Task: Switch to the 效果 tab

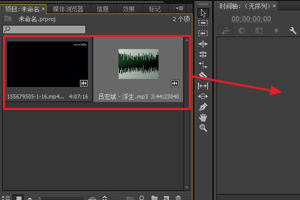Action: [128, 9]
